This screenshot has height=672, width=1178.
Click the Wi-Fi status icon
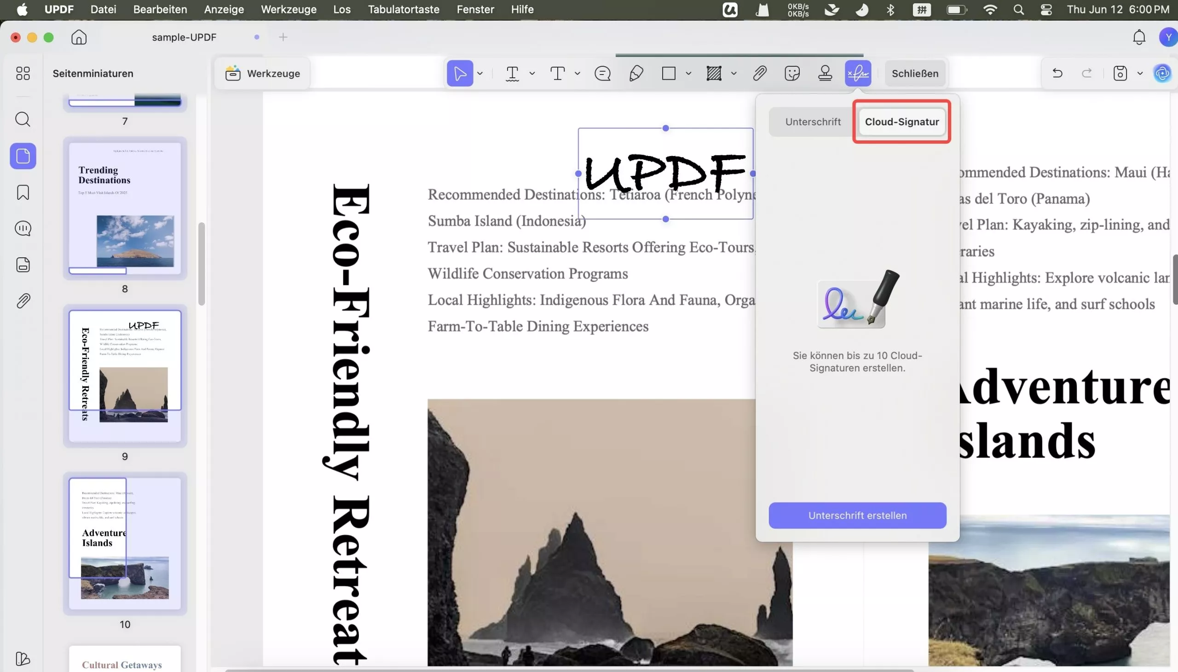pyautogui.click(x=990, y=9)
